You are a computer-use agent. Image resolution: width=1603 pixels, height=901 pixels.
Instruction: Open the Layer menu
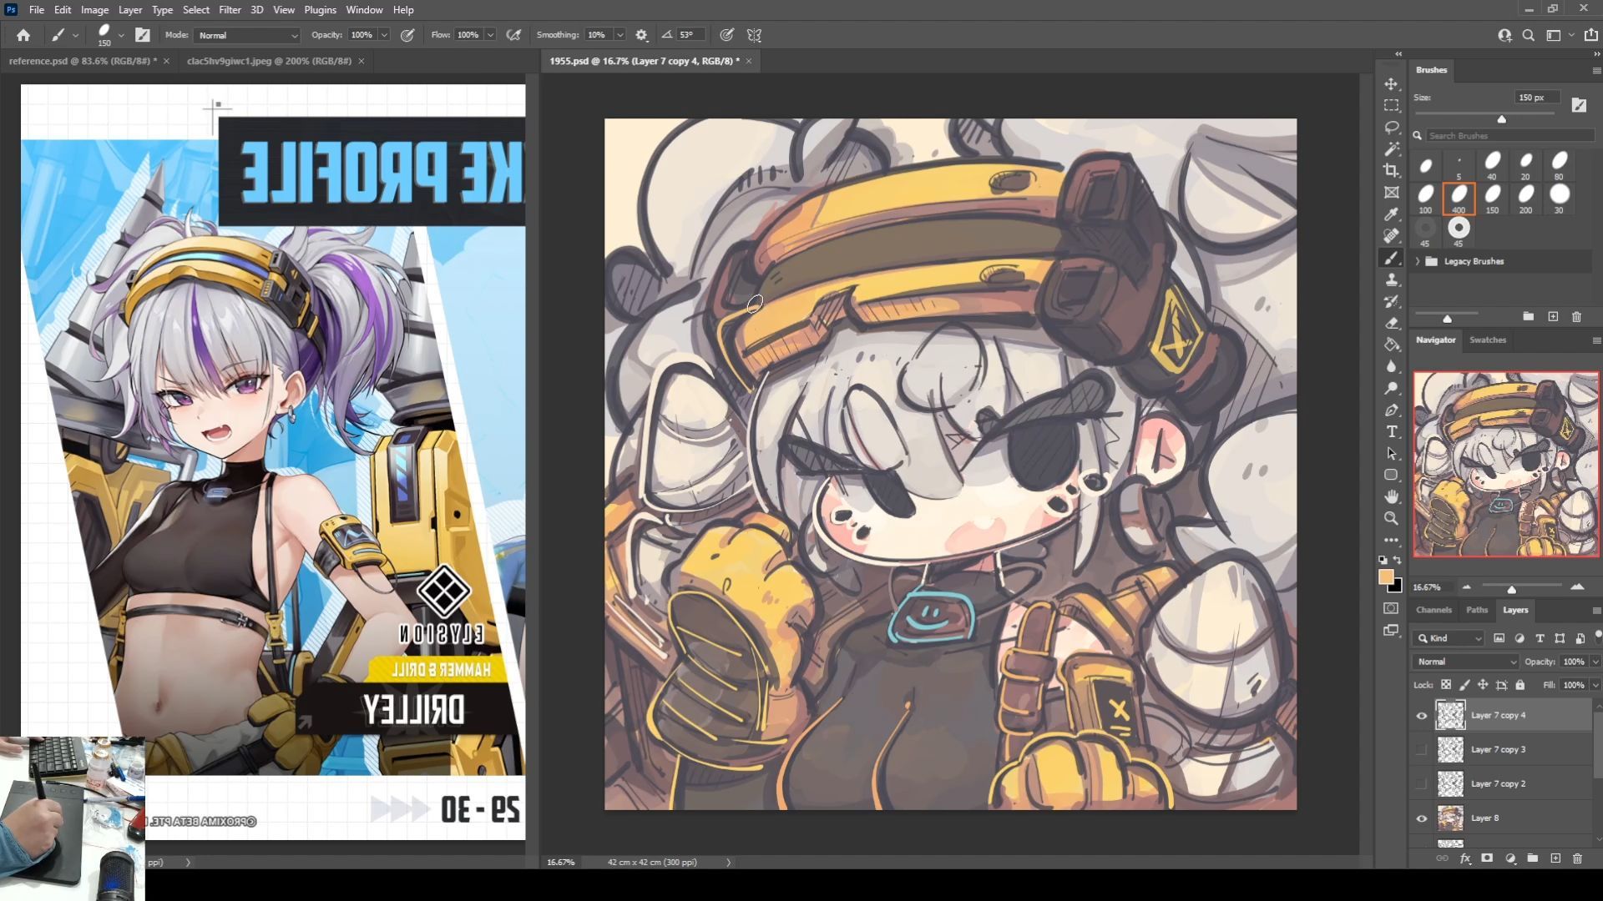(x=129, y=10)
